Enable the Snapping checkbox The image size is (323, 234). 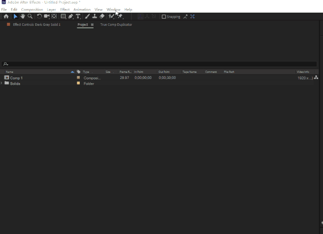[164, 17]
